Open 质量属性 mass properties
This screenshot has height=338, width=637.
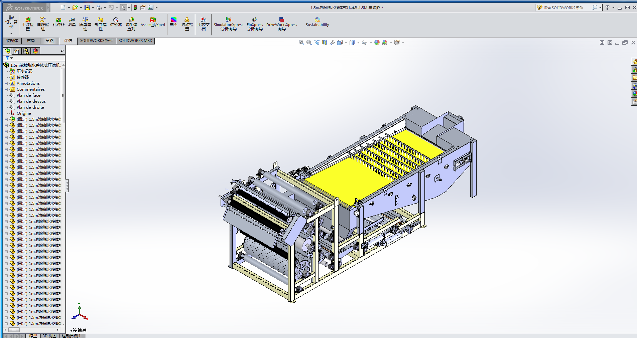(85, 24)
